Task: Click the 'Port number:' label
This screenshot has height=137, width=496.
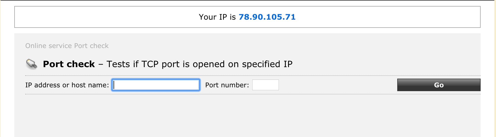Action: coord(227,85)
